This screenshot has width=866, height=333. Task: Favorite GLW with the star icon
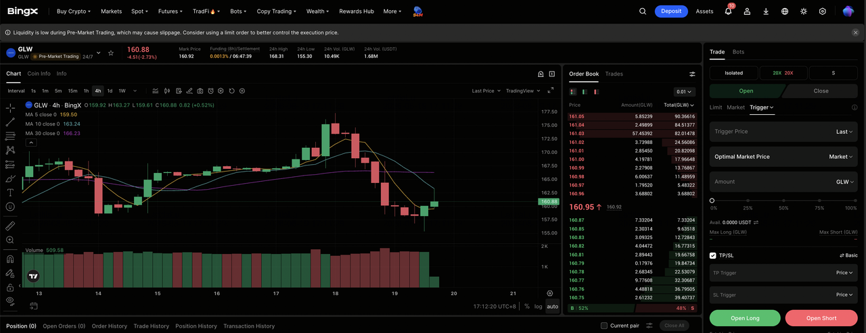click(111, 53)
